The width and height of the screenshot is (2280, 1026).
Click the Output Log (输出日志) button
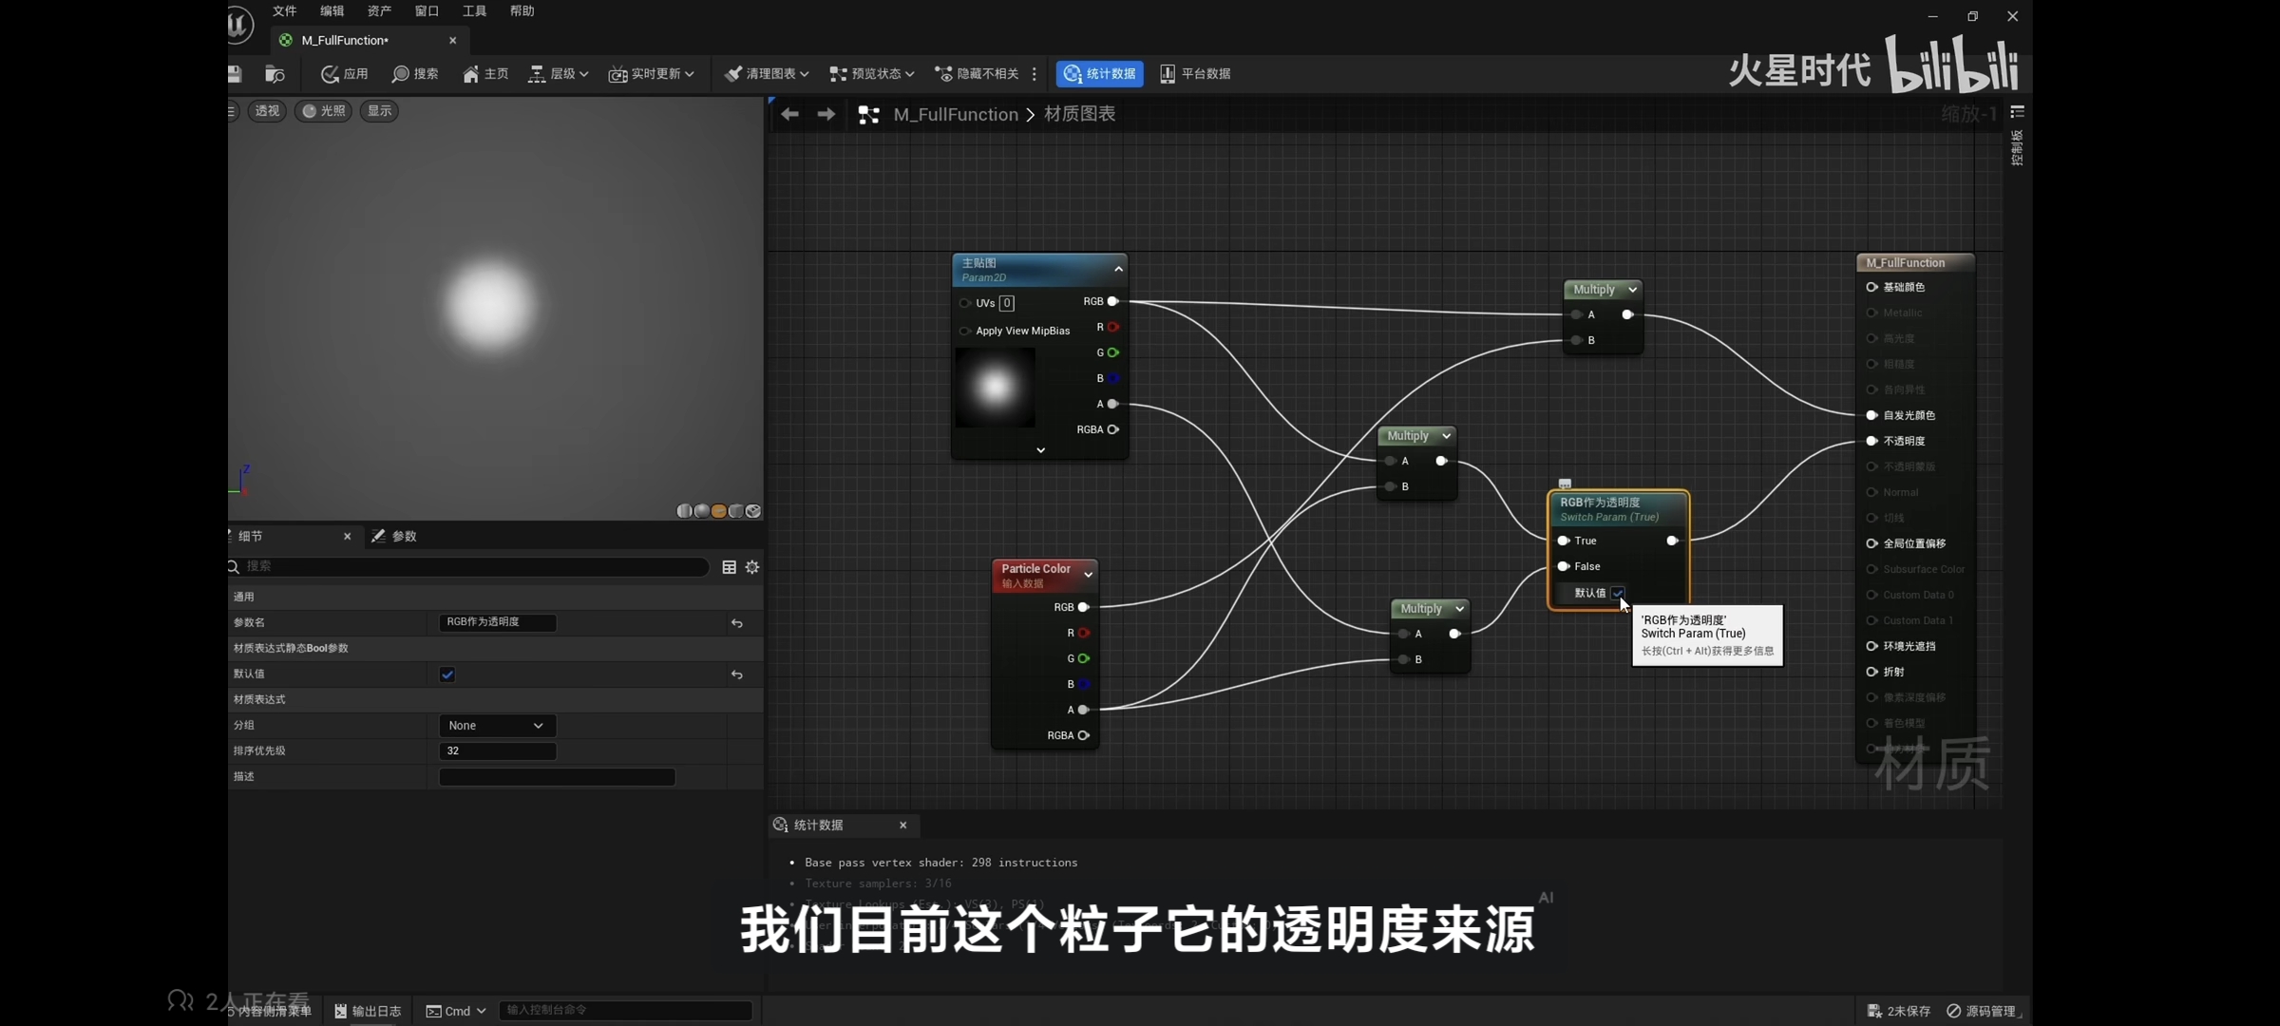pyautogui.click(x=368, y=1011)
